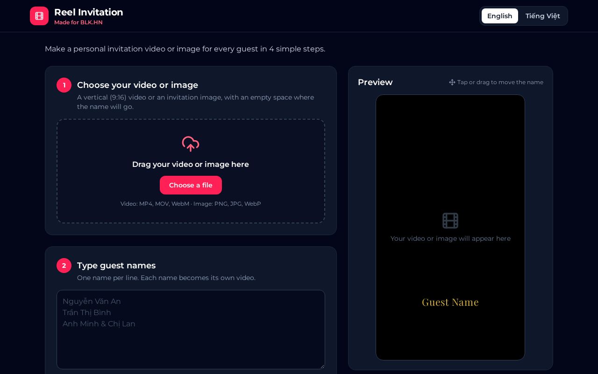
Task: Click the move arrows icon beside tap hint
Action: click(x=452, y=82)
